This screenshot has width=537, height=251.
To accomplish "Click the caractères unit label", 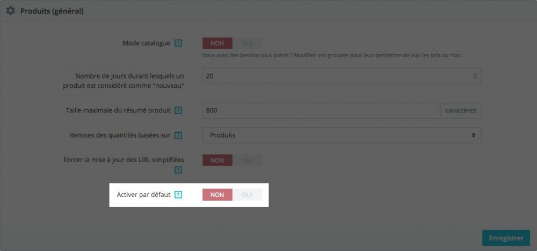I will point(461,111).
